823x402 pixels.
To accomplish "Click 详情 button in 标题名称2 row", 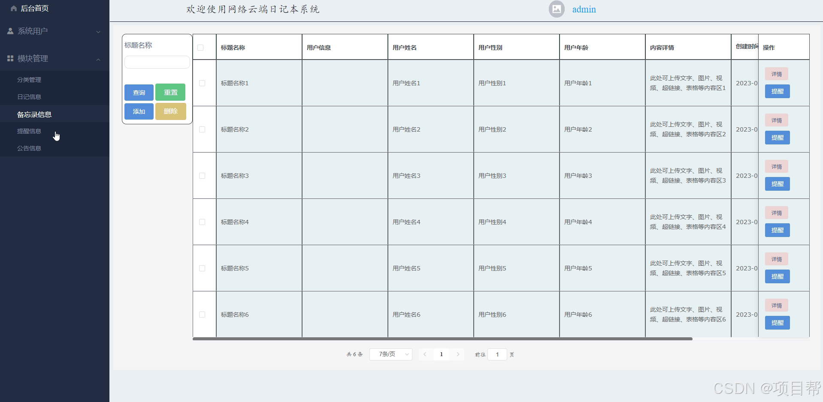I will [x=777, y=120].
